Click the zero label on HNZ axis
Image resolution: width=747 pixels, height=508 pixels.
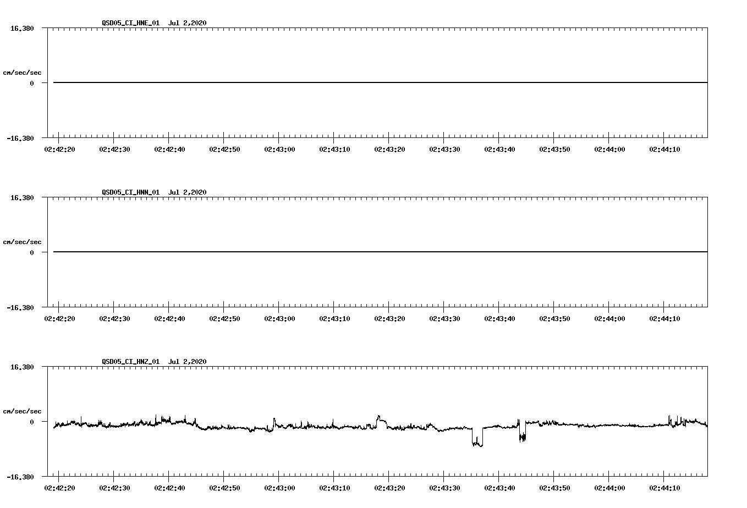point(32,422)
